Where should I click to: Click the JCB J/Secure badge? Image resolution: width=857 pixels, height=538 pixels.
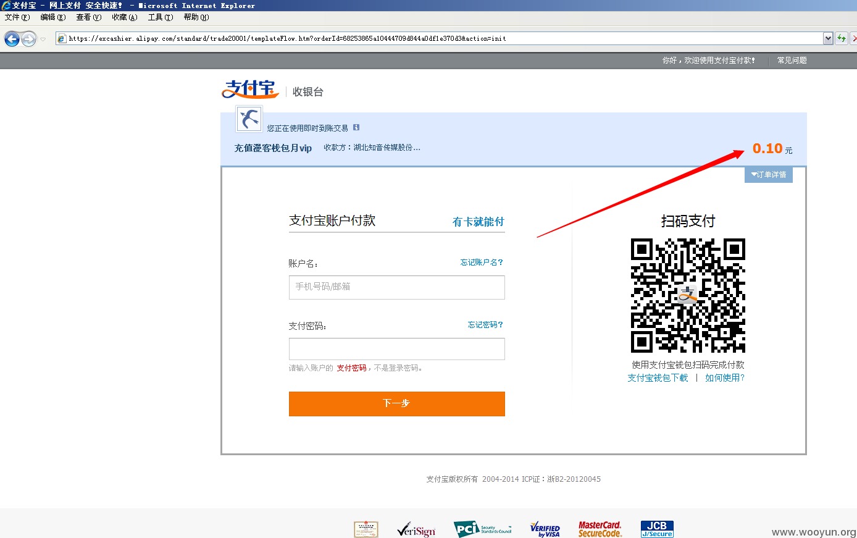pos(657,529)
